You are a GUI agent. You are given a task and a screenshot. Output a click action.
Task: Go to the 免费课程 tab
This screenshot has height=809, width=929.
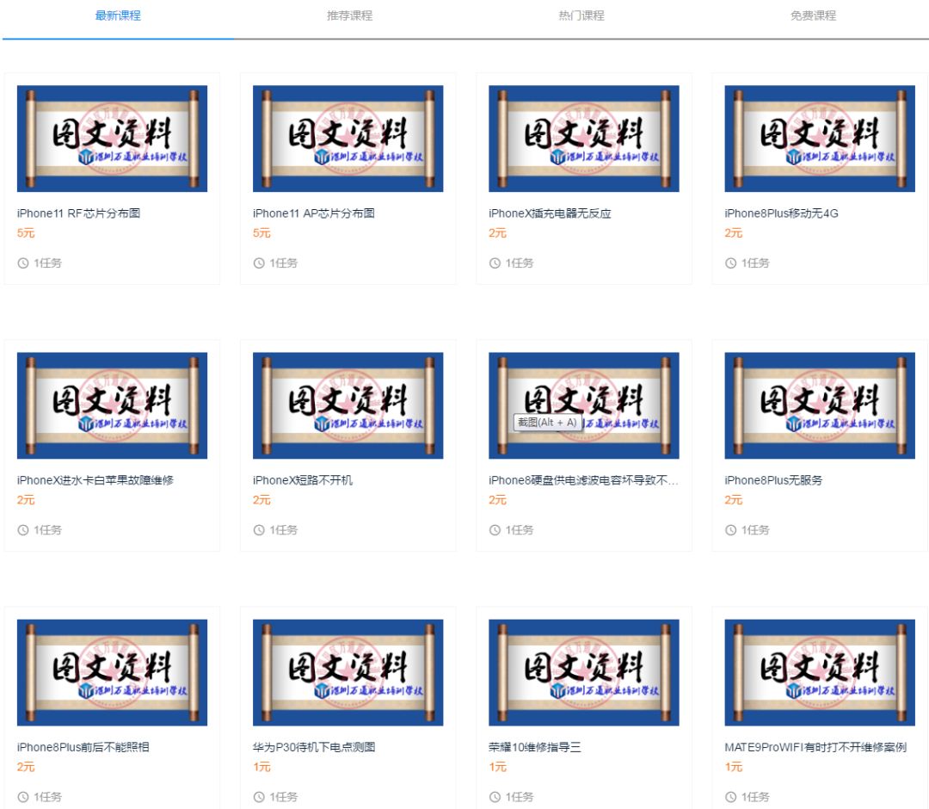pos(813,15)
